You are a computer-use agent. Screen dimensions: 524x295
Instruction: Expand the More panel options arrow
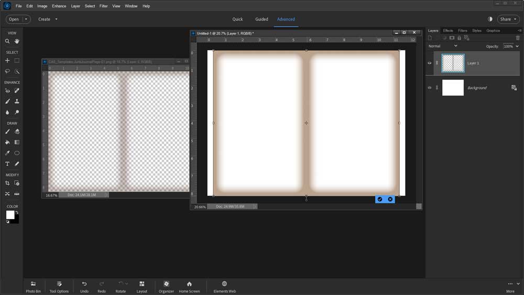(518, 283)
